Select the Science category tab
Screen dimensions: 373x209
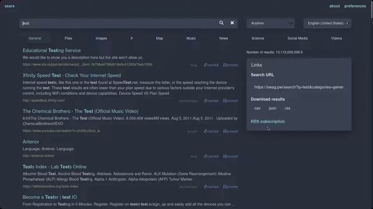coord(258,38)
